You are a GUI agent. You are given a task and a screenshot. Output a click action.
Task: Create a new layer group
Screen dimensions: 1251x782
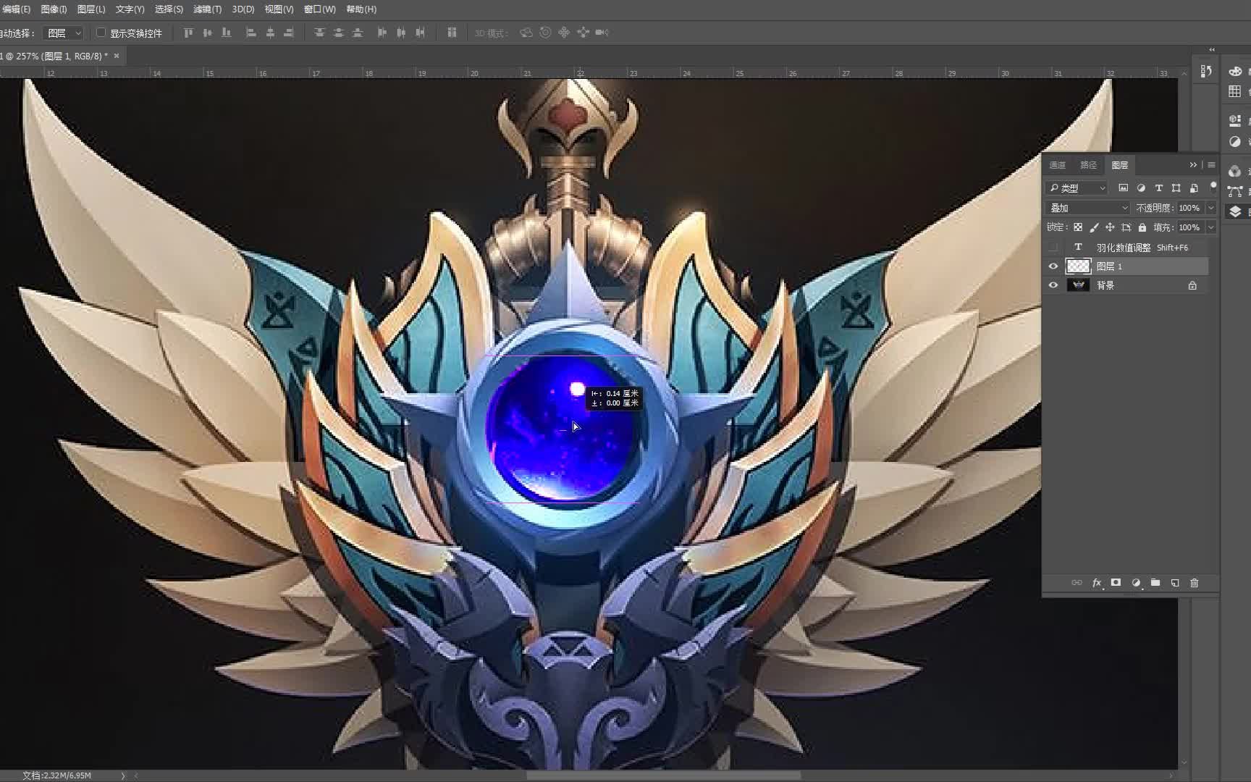point(1155,583)
